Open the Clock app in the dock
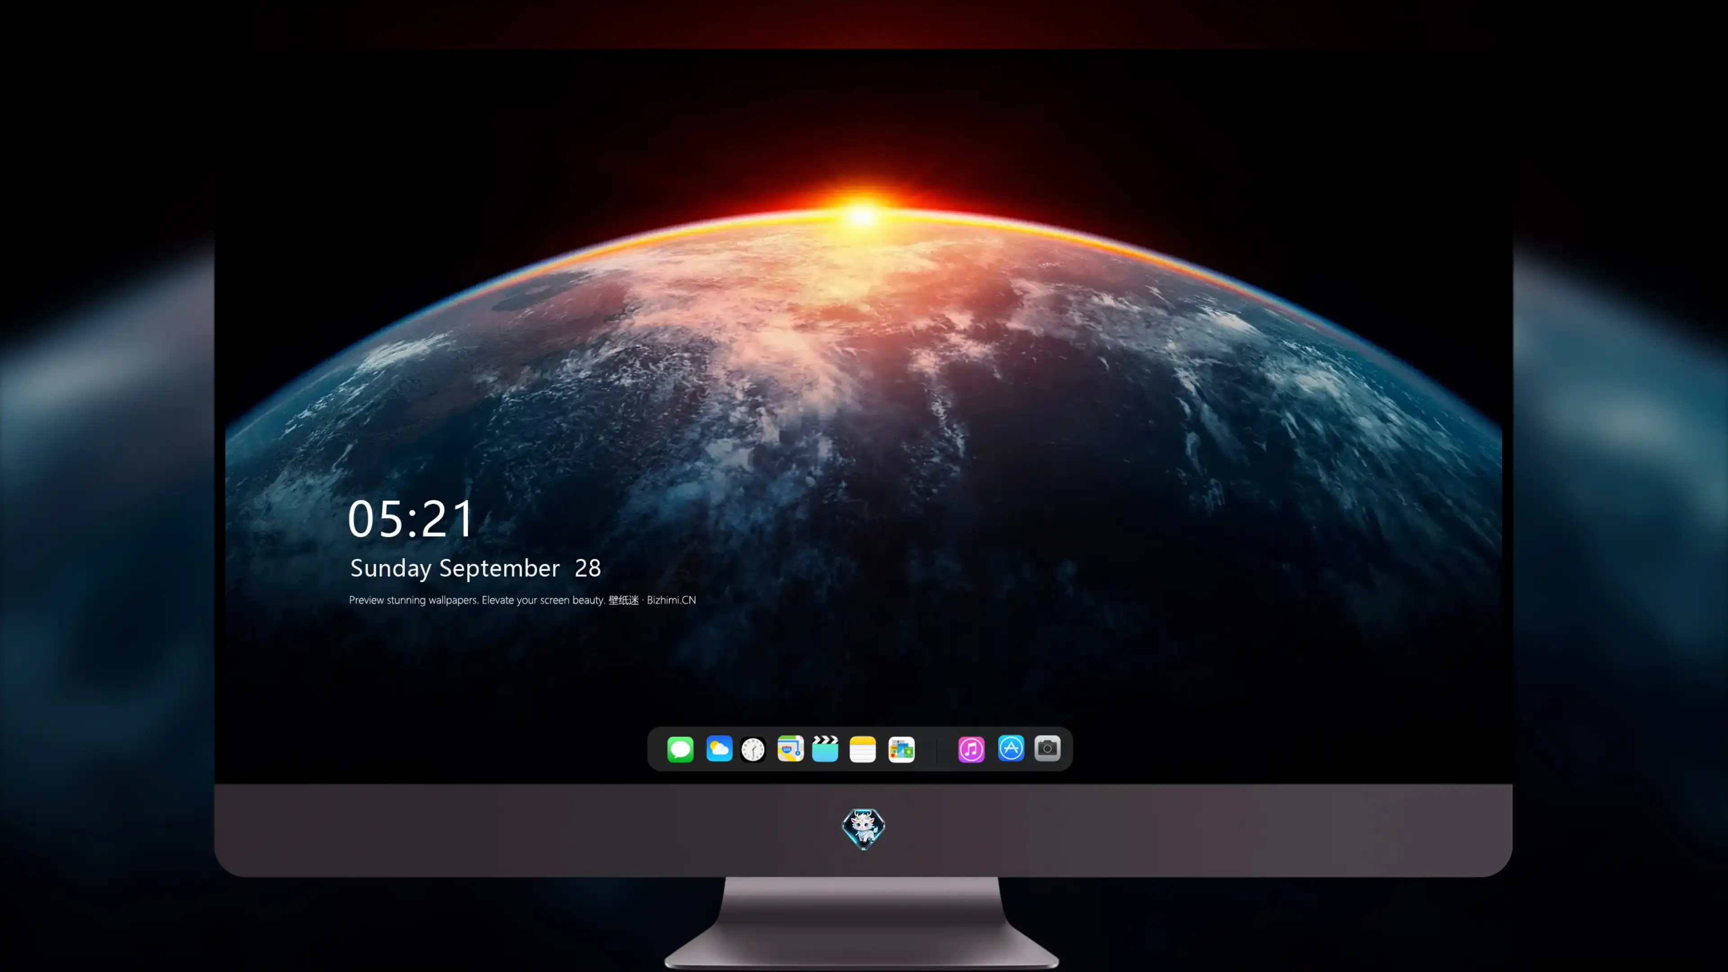The width and height of the screenshot is (1728, 972). 753,749
